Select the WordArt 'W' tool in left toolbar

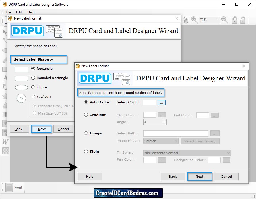5,142
